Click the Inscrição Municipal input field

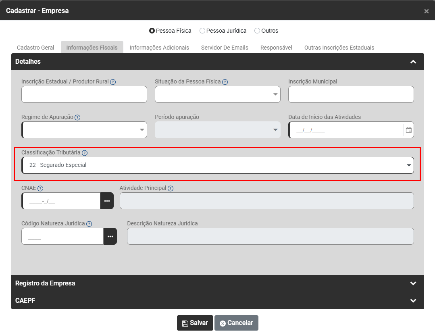point(351,94)
